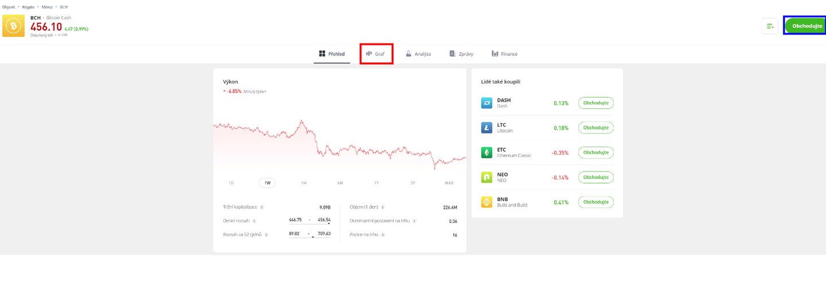Select the 1D chart timeframe

[231, 183]
